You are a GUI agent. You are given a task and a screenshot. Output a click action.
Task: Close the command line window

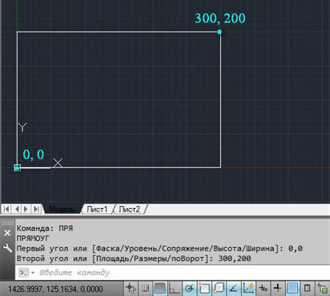[7, 232]
